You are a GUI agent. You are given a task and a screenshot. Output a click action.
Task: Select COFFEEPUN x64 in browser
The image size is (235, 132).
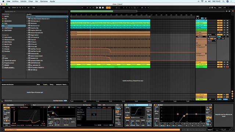(35, 63)
